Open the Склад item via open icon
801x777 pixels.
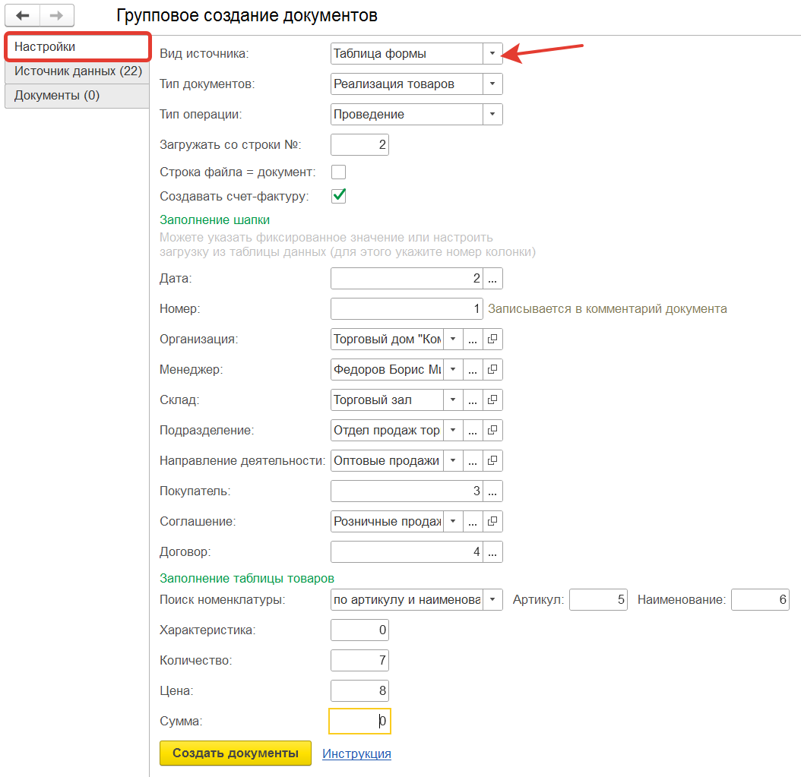492,400
